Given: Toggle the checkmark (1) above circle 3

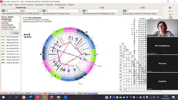Looking at the screenshot, I should 102,7.
